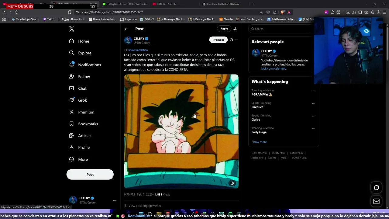This screenshot has width=389, height=219.
Task: Open browser extensions puzzle icon
Action: pos(332,12)
